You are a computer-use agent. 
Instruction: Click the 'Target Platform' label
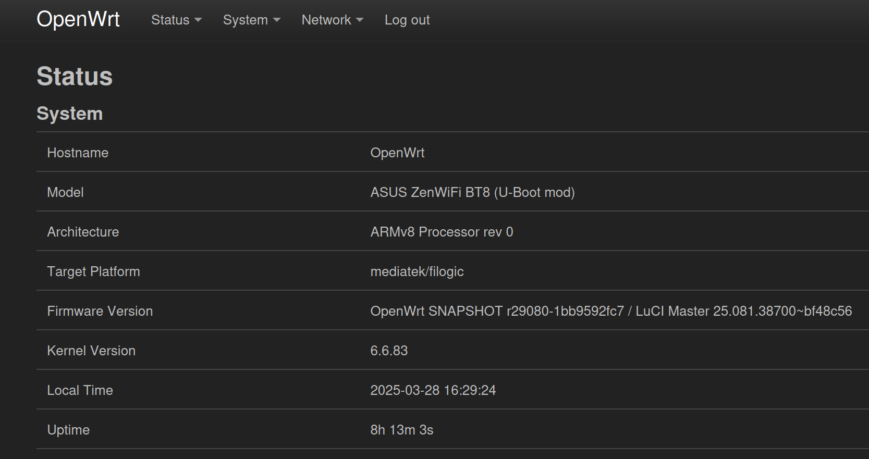tap(93, 271)
